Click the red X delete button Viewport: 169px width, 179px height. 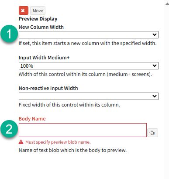pyautogui.click(x=24, y=10)
